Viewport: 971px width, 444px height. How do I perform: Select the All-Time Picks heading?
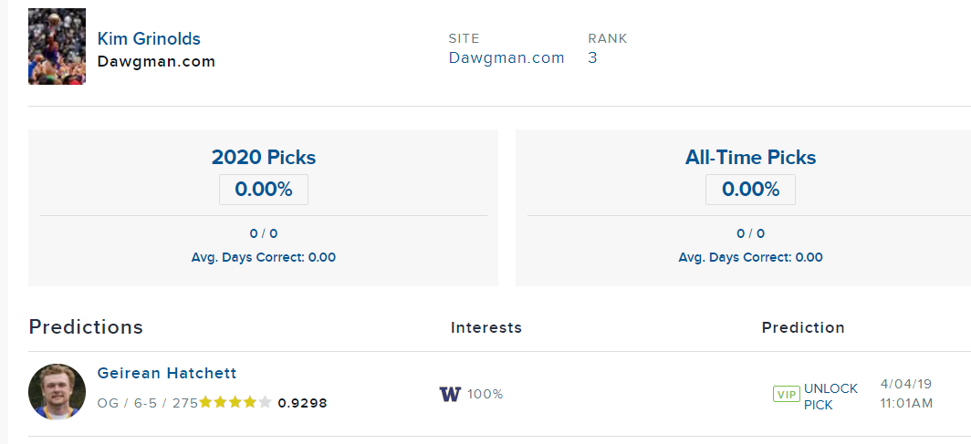(750, 157)
